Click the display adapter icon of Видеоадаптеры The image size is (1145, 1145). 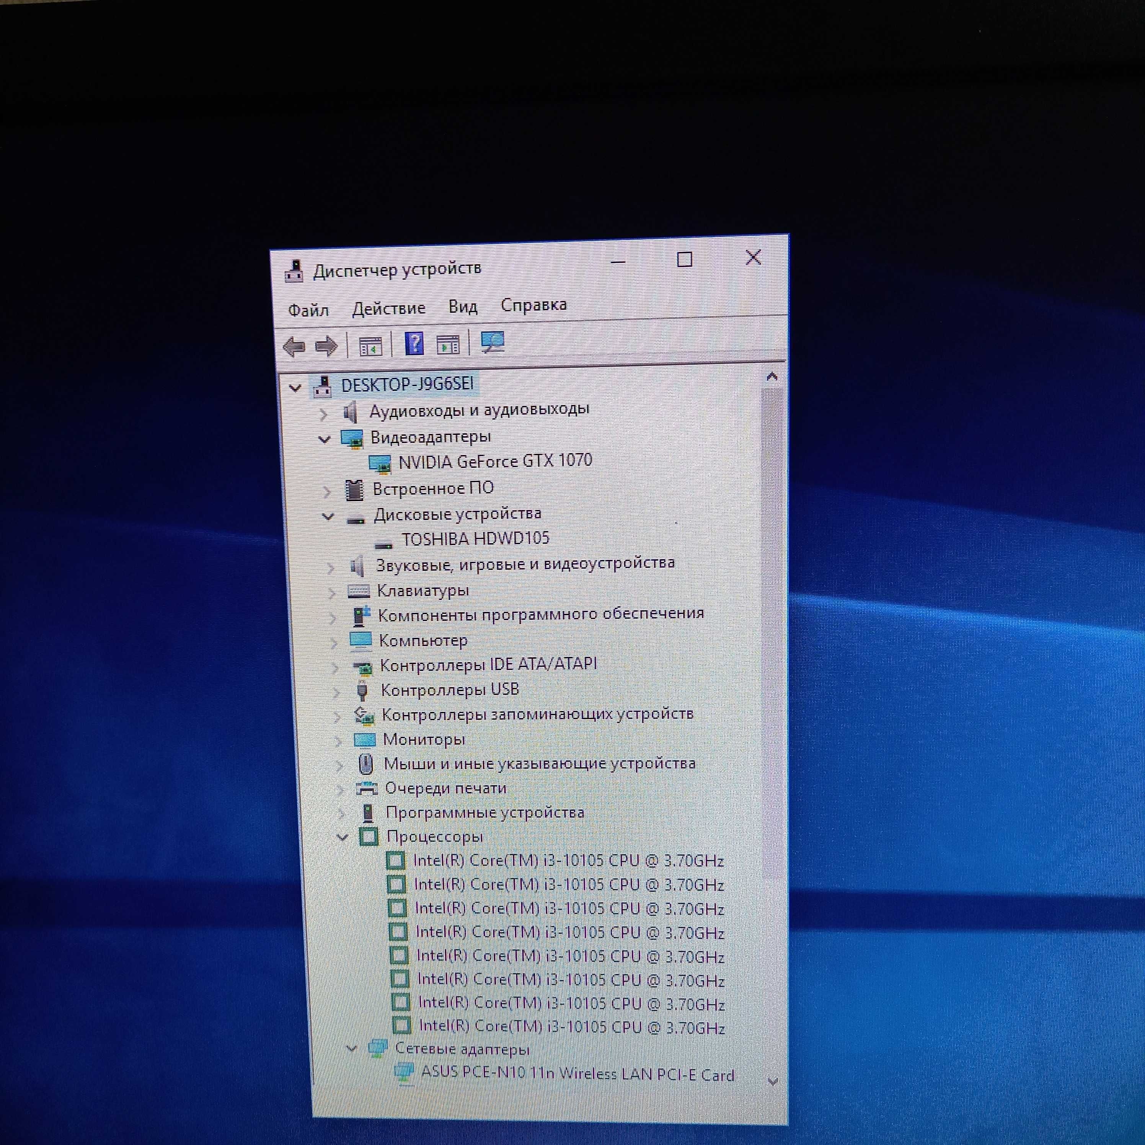351,439
